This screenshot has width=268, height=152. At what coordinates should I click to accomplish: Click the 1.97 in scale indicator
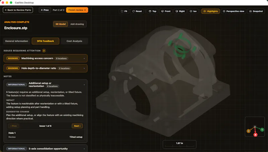point(180,144)
